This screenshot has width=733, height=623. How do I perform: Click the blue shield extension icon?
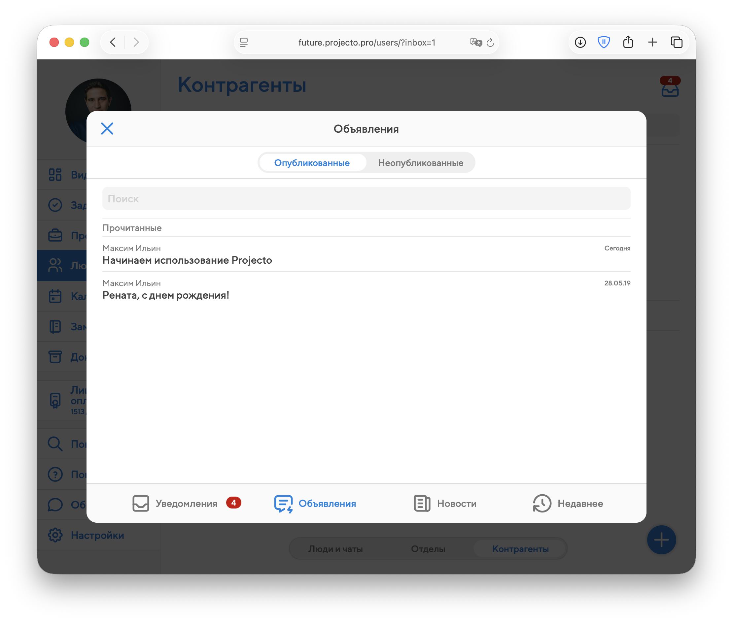pos(604,42)
